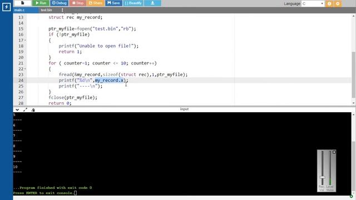Click the 'for' loop line 21
356x200 pixels.
pos(102,63)
